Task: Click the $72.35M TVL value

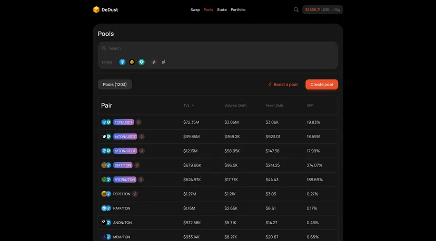Action: [191, 122]
